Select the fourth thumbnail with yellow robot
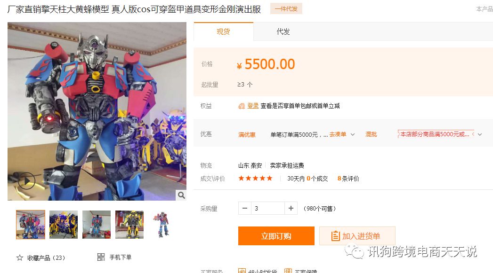 coord(129,225)
